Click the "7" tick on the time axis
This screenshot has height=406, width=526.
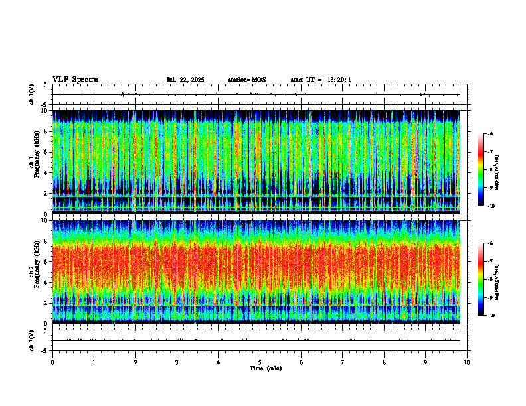[343, 362]
